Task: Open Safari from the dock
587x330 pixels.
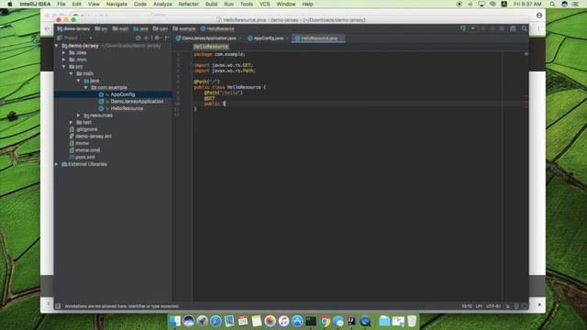Action: click(216, 321)
